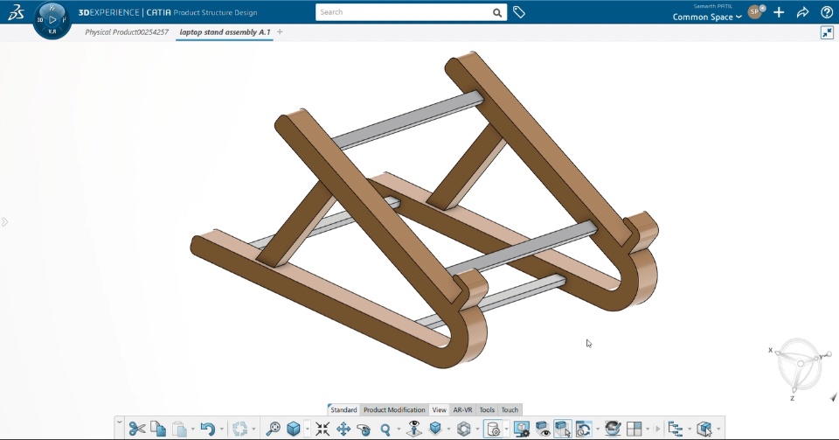Open the Common Space dropdown
The image size is (839, 440).
click(707, 17)
